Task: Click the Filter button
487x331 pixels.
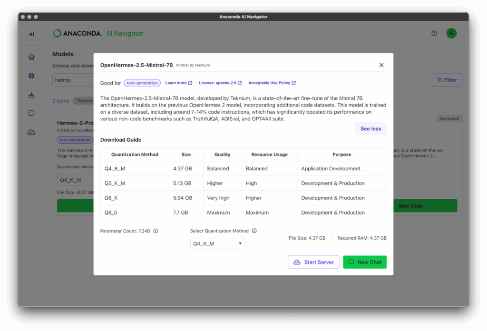Action: 447,80
